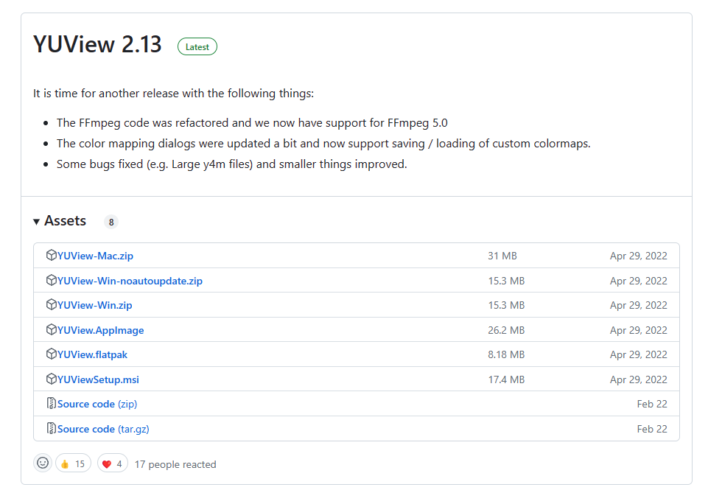Collapse the Assets section triangle
This screenshot has width=722, height=504.
[x=36, y=222]
